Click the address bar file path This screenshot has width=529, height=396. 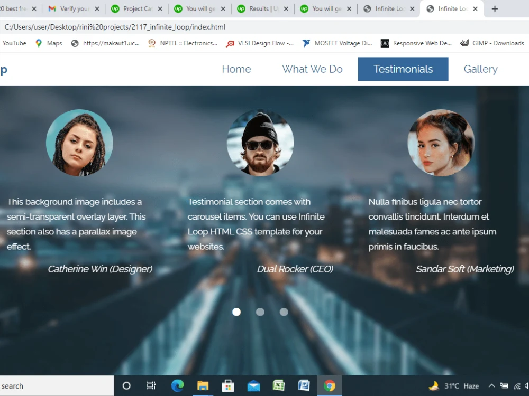click(115, 27)
